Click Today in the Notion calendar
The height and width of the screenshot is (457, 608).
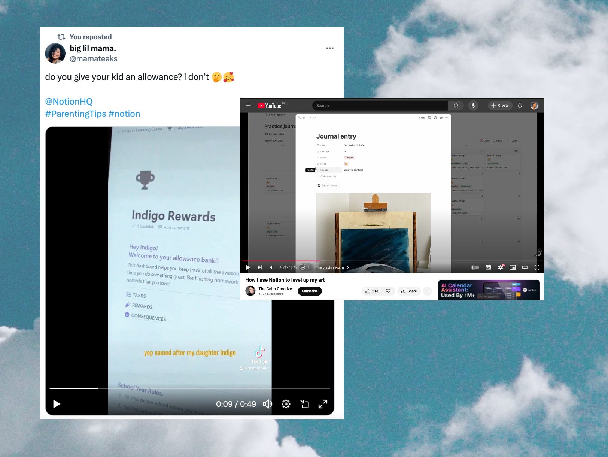pyautogui.click(x=514, y=141)
